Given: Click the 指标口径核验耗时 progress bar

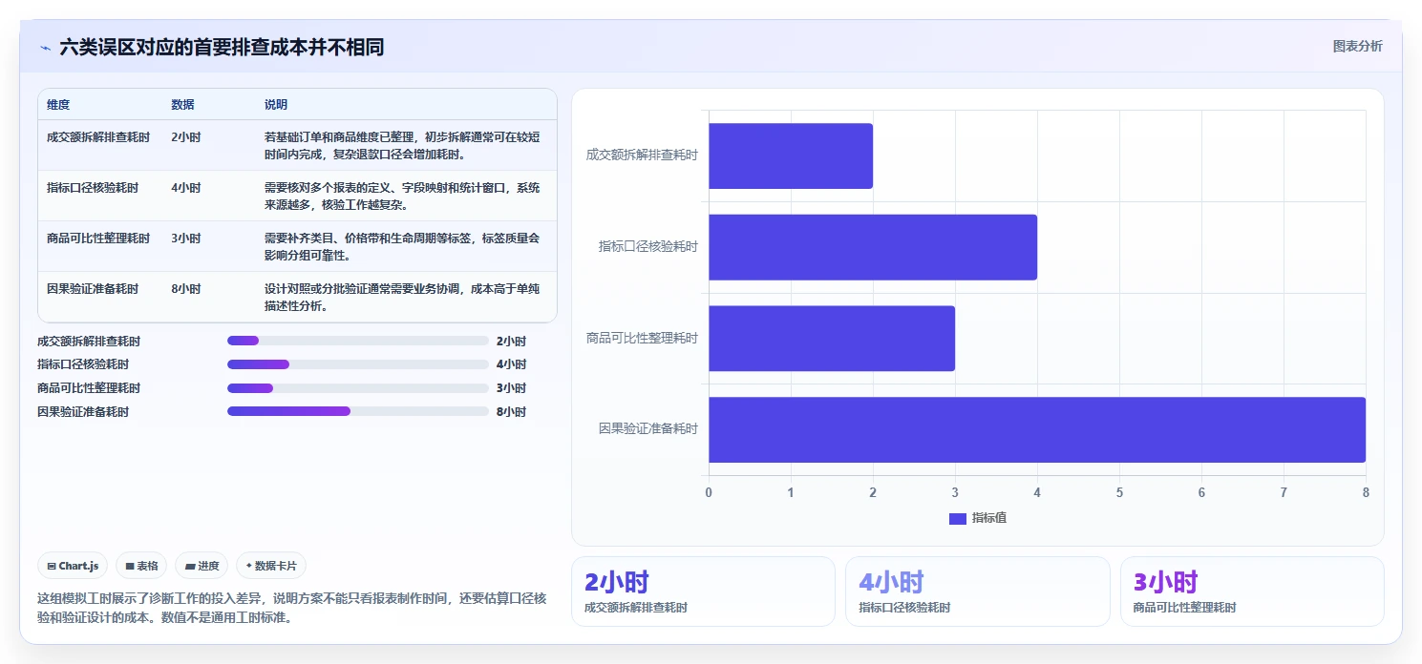Looking at the screenshot, I should pyautogui.click(x=357, y=364).
